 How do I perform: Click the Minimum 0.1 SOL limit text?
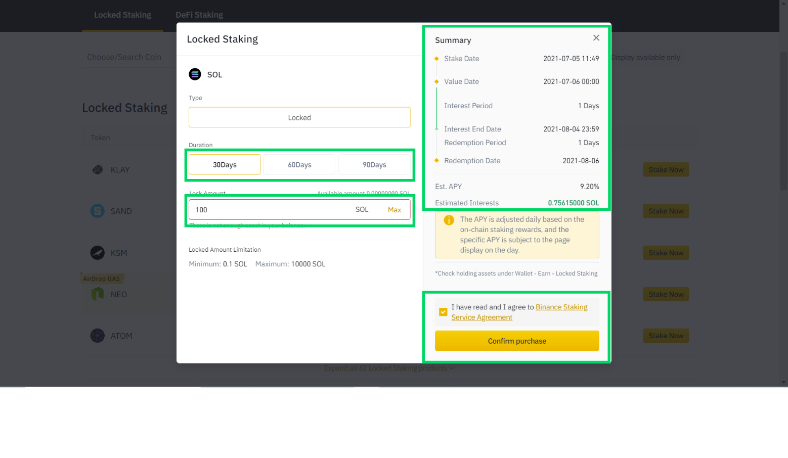tap(218, 264)
